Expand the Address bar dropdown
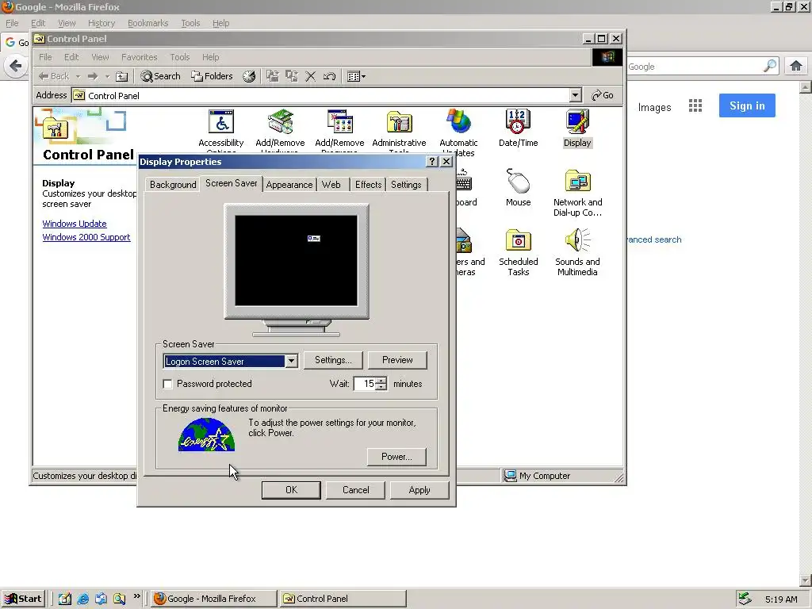The width and height of the screenshot is (812, 609). (576, 95)
